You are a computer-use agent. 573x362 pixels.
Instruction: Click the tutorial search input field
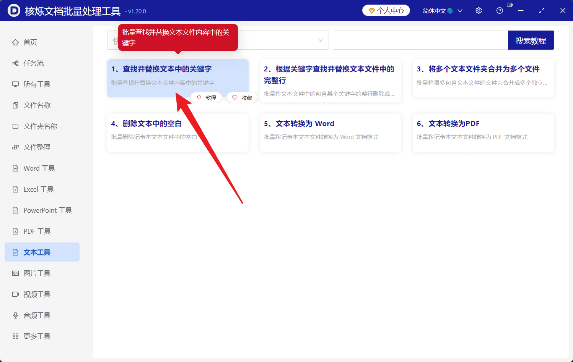tap(420, 40)
